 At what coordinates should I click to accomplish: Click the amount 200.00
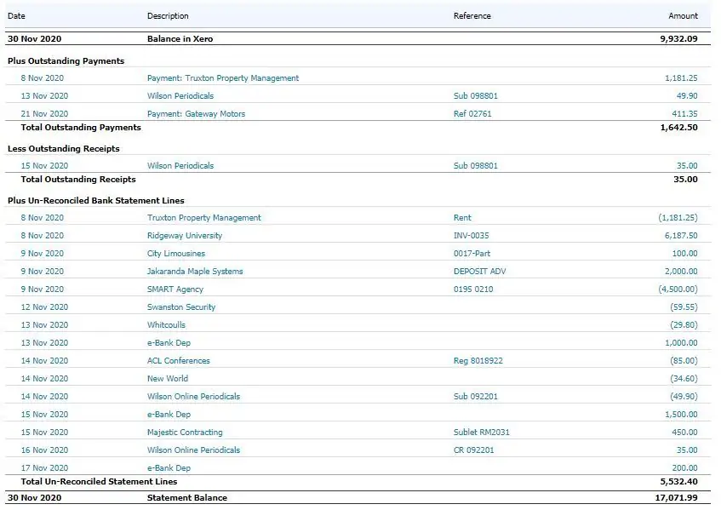click(684, 468)
